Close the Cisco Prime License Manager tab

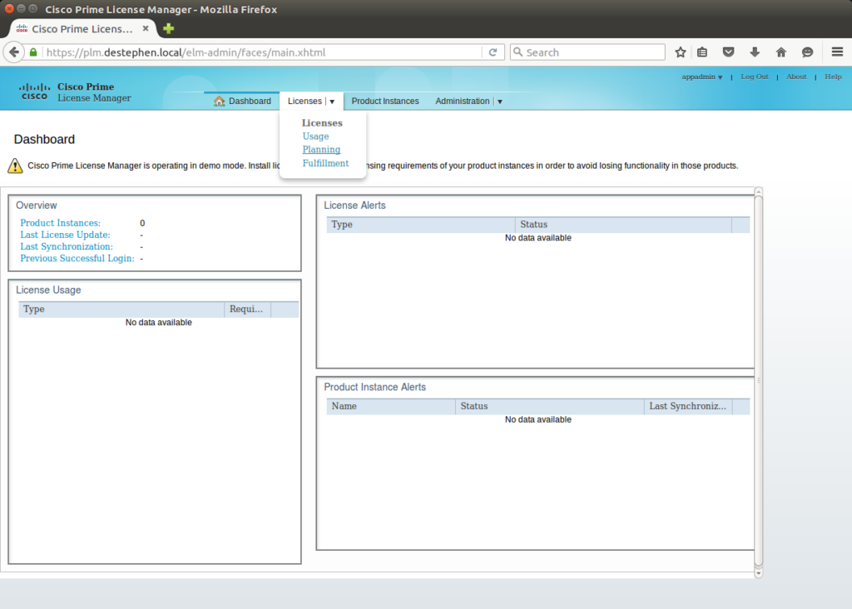(x=146, y=28)
